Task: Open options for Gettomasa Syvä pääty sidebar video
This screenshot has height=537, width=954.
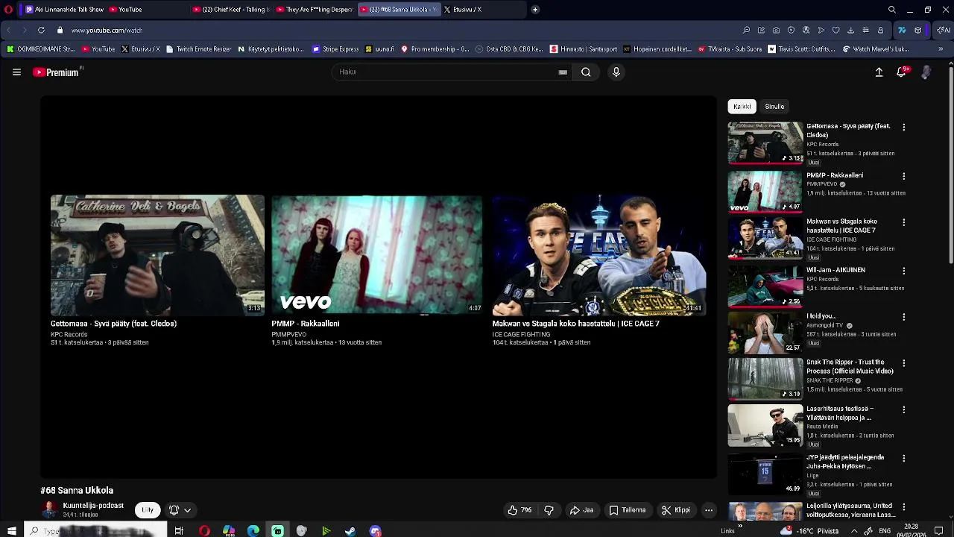Action: tap(903, 128)
